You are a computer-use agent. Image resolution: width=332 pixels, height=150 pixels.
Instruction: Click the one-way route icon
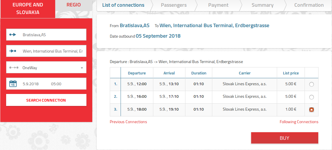(x=14, y=68)
